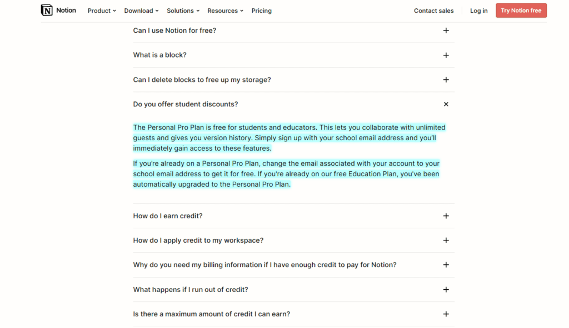Expand 'Can I use Notion for free?' plus icon
Image resolution: width=569 pixels, height=328 pixels.
click(446, 30)
